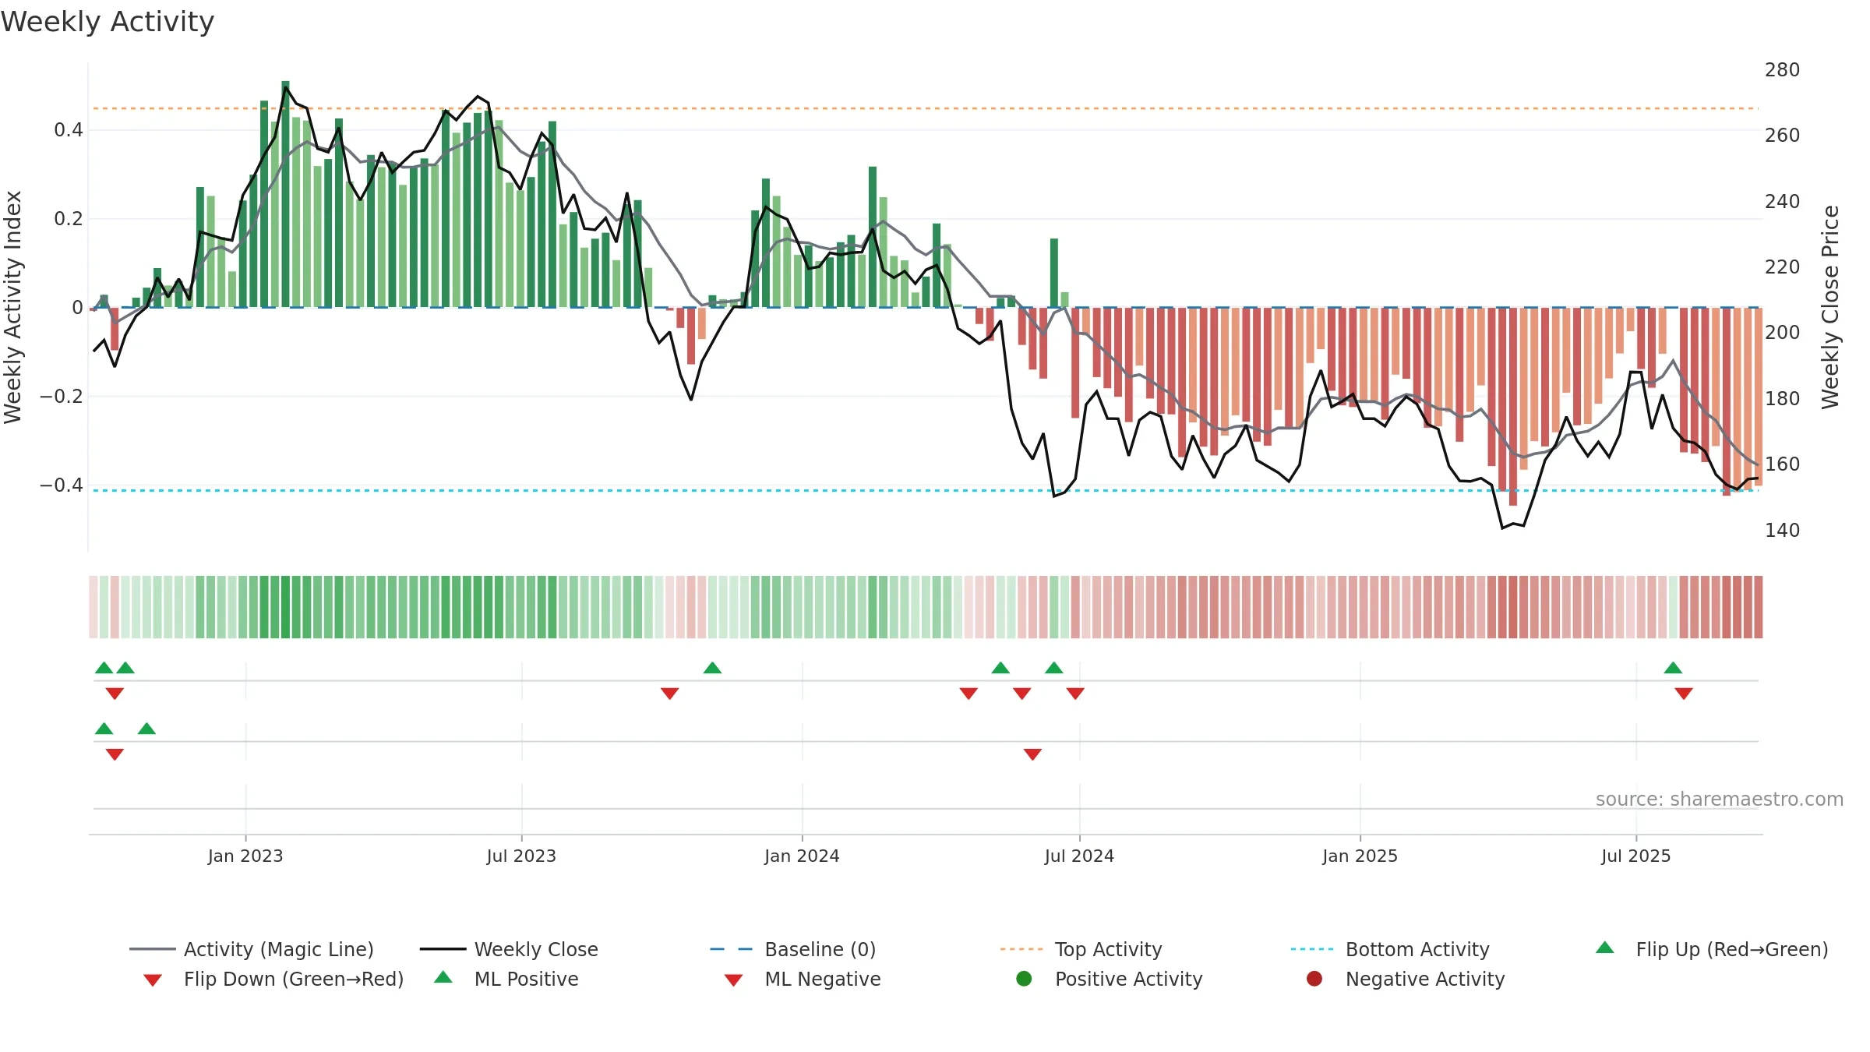Click the −0.2 activity index tick
Screen dimensions: 1870x1052
(x=62, y=397)
